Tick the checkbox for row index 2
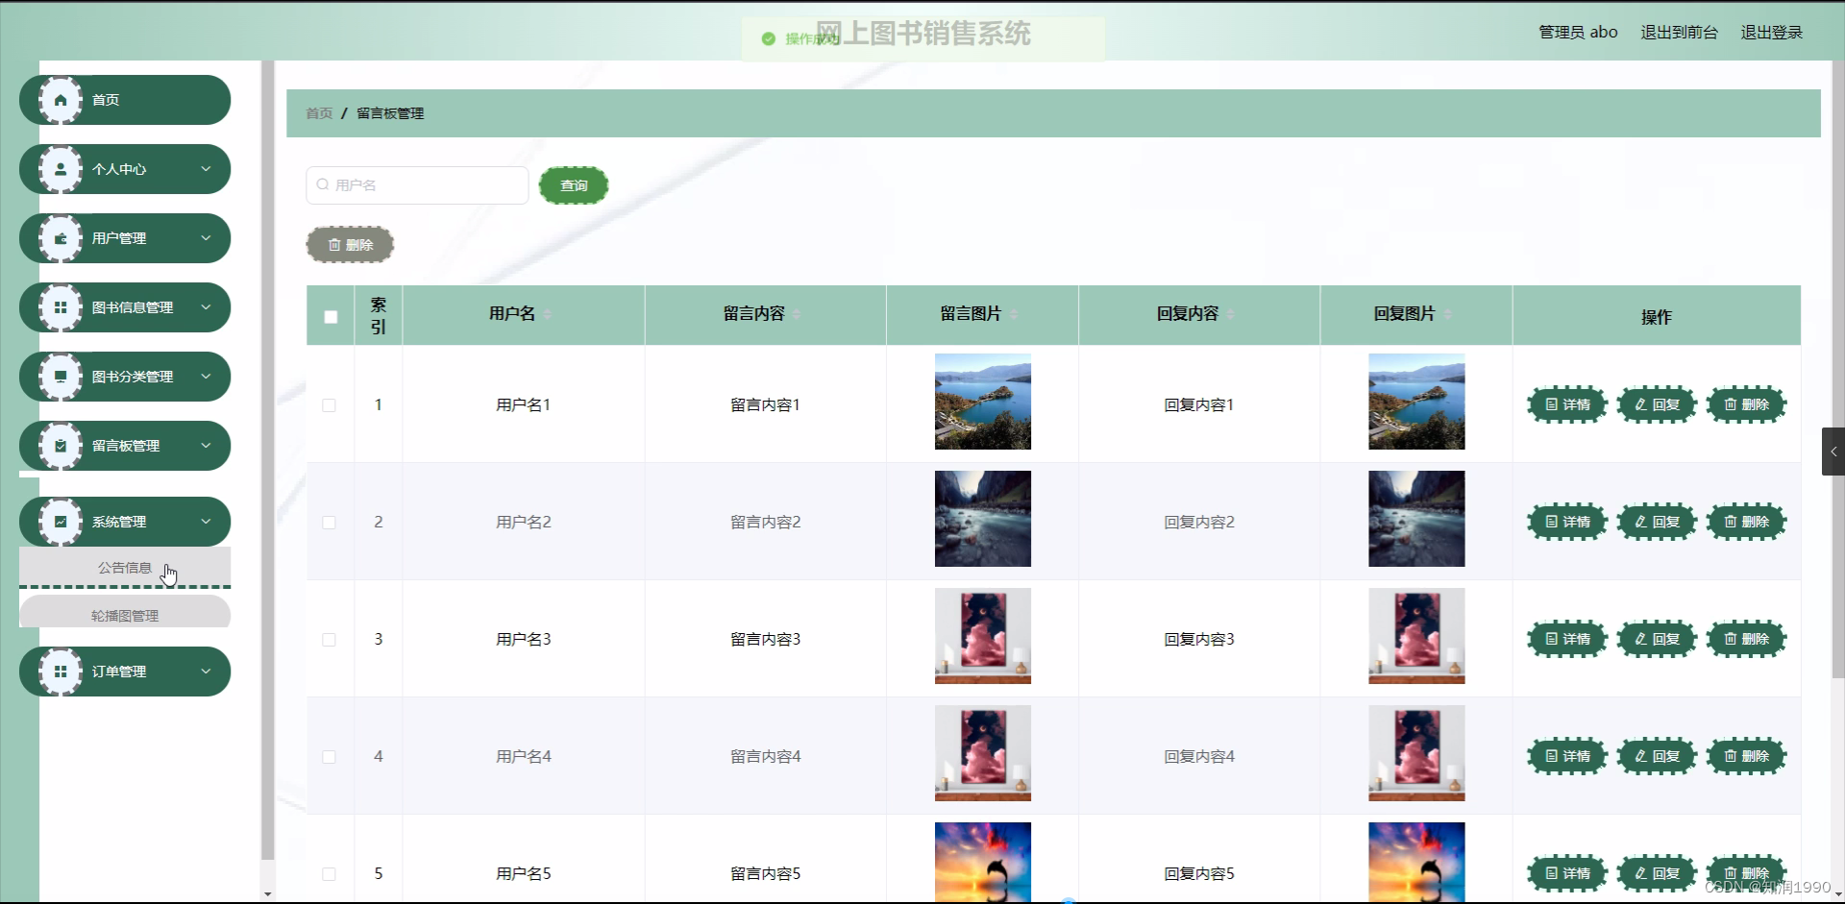1845x904 pixels. coord(329,523)
